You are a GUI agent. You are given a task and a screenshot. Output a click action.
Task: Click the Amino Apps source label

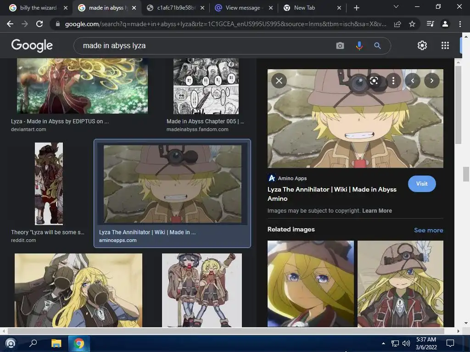coord(292,178)
